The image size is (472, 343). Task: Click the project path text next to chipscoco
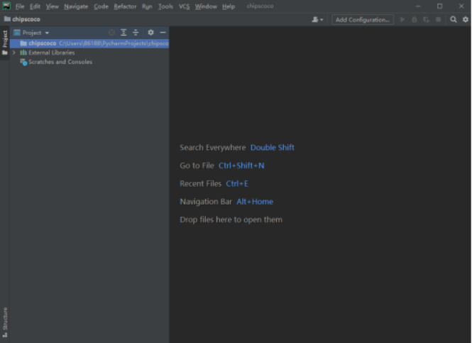coord(114,43)
